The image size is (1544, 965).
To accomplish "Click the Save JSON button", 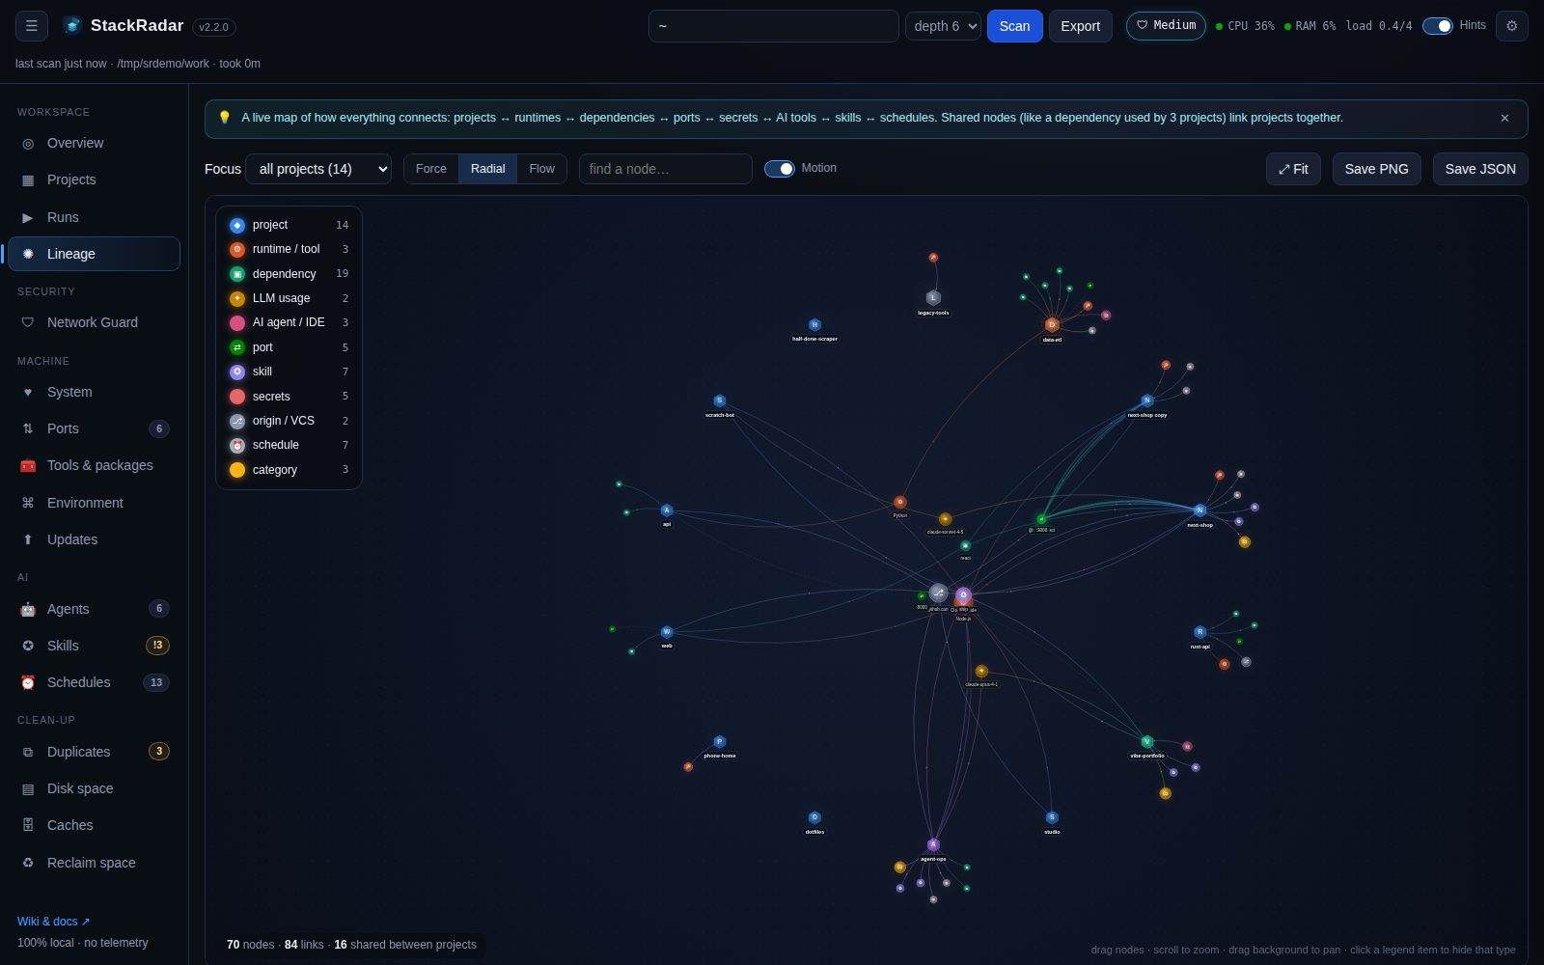I will pyautogui.click(x=1480, y=169).
